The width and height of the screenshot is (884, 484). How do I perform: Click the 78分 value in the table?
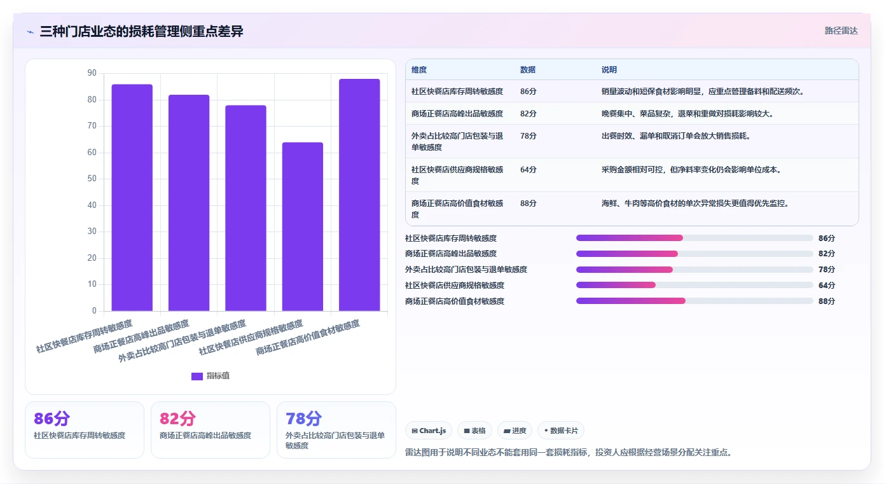pyautogui.click(x=528, y=135)
